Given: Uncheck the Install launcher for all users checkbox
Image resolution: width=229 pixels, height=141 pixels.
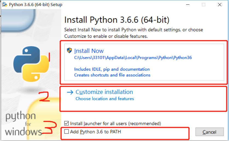Looking at the screenshot, I should 66,123.
